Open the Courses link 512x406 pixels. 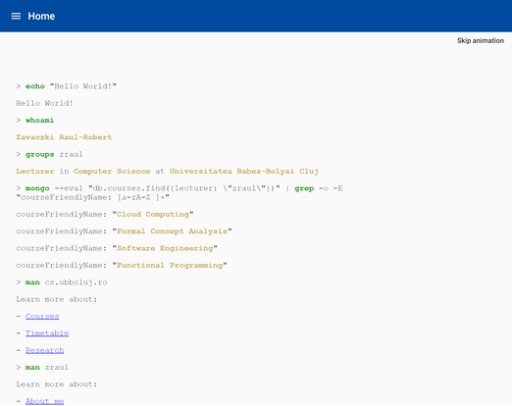pyautogui.click(x=42, y=316)
